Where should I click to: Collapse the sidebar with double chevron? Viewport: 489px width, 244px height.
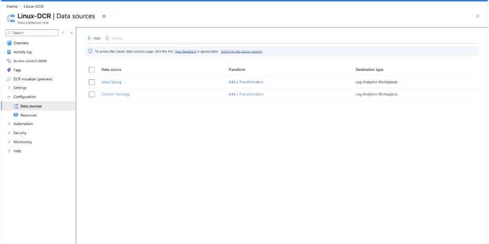72,33
